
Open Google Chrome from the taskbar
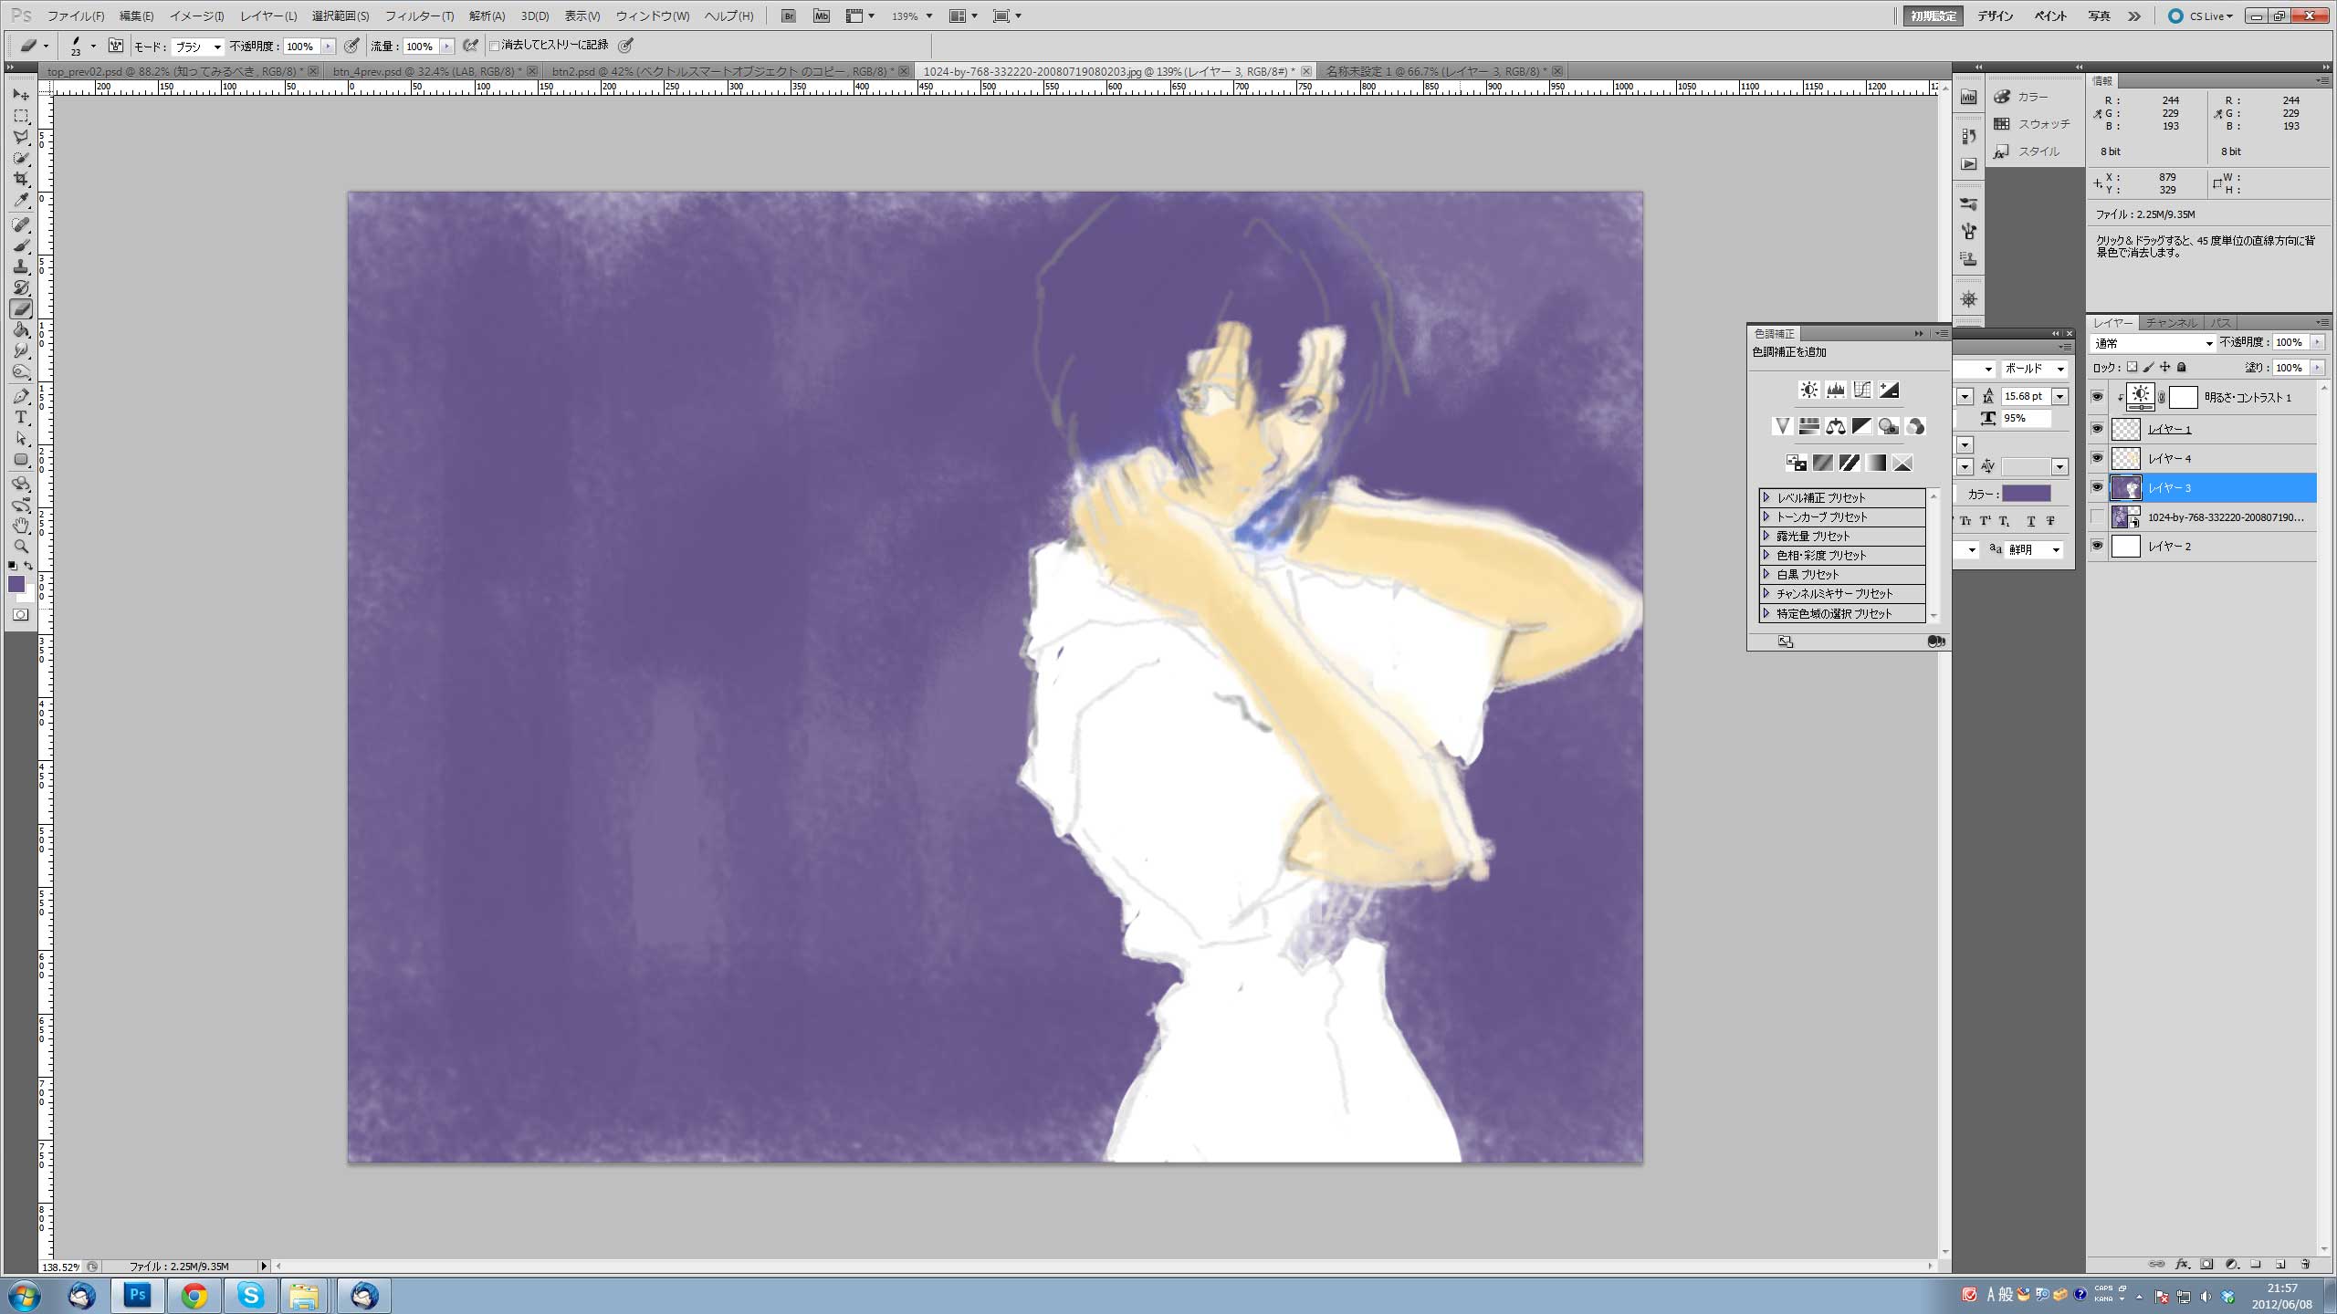[194, 1295]
